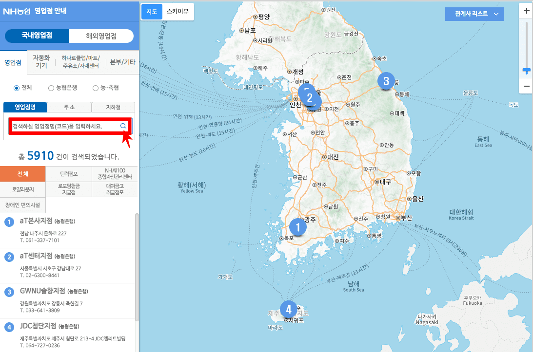The image size is (533, 352).
Task: Click list badge 1 for aT본사지점
Action: (x=9, y=222)
